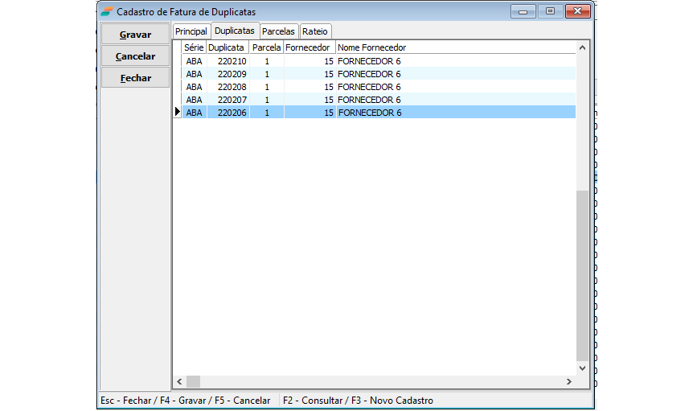
Task: Select row with Duplicata 220210
Action: tap(232, 61)
